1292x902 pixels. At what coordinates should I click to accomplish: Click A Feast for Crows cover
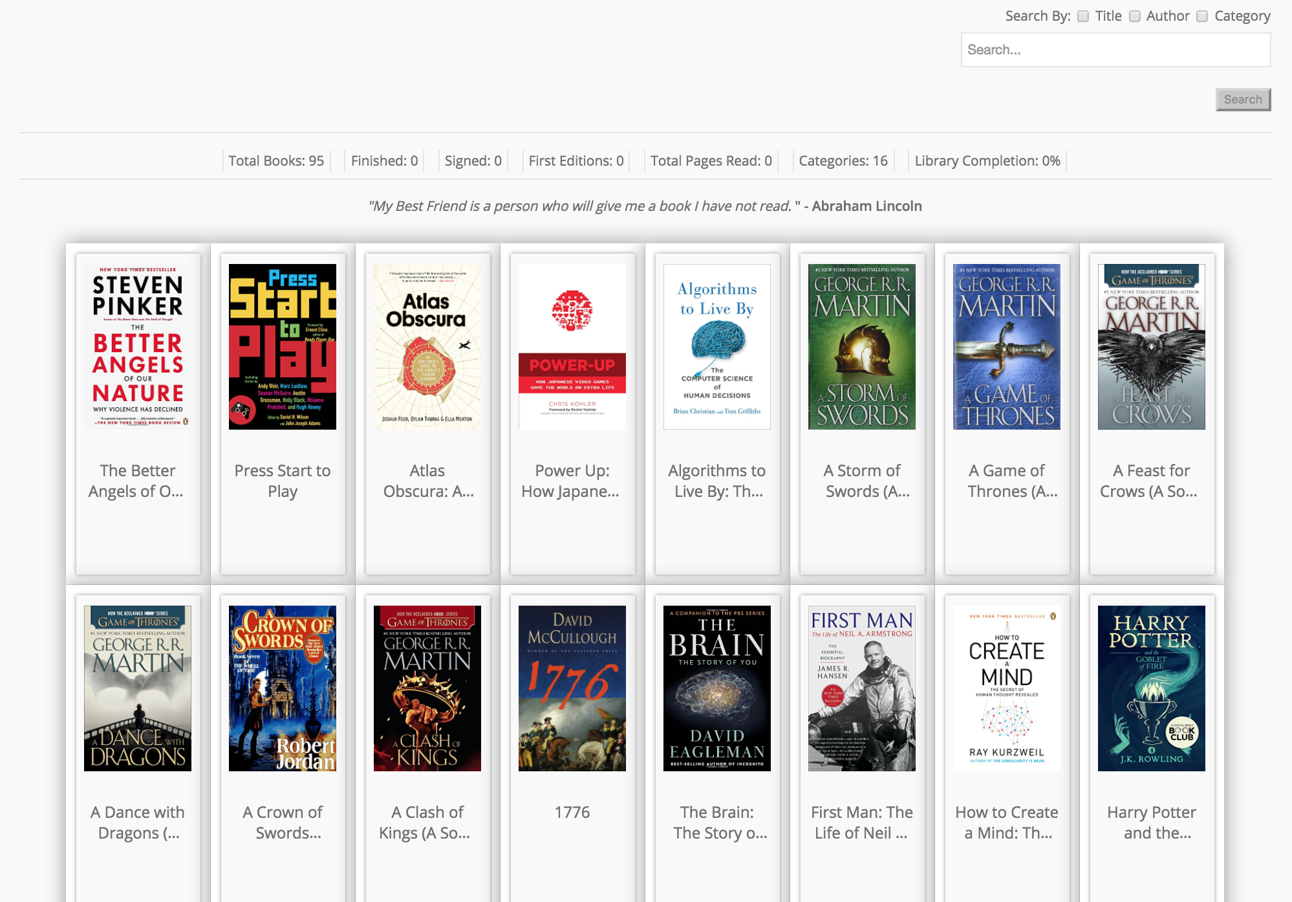(1152, 346)
